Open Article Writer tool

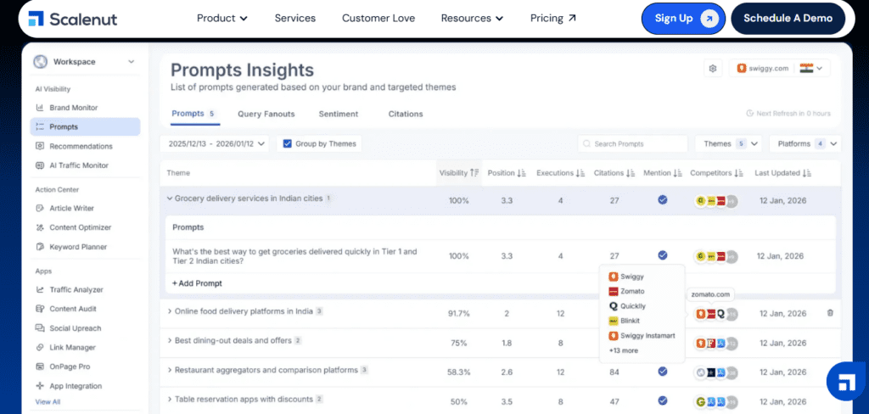click(x=71, y=208)
